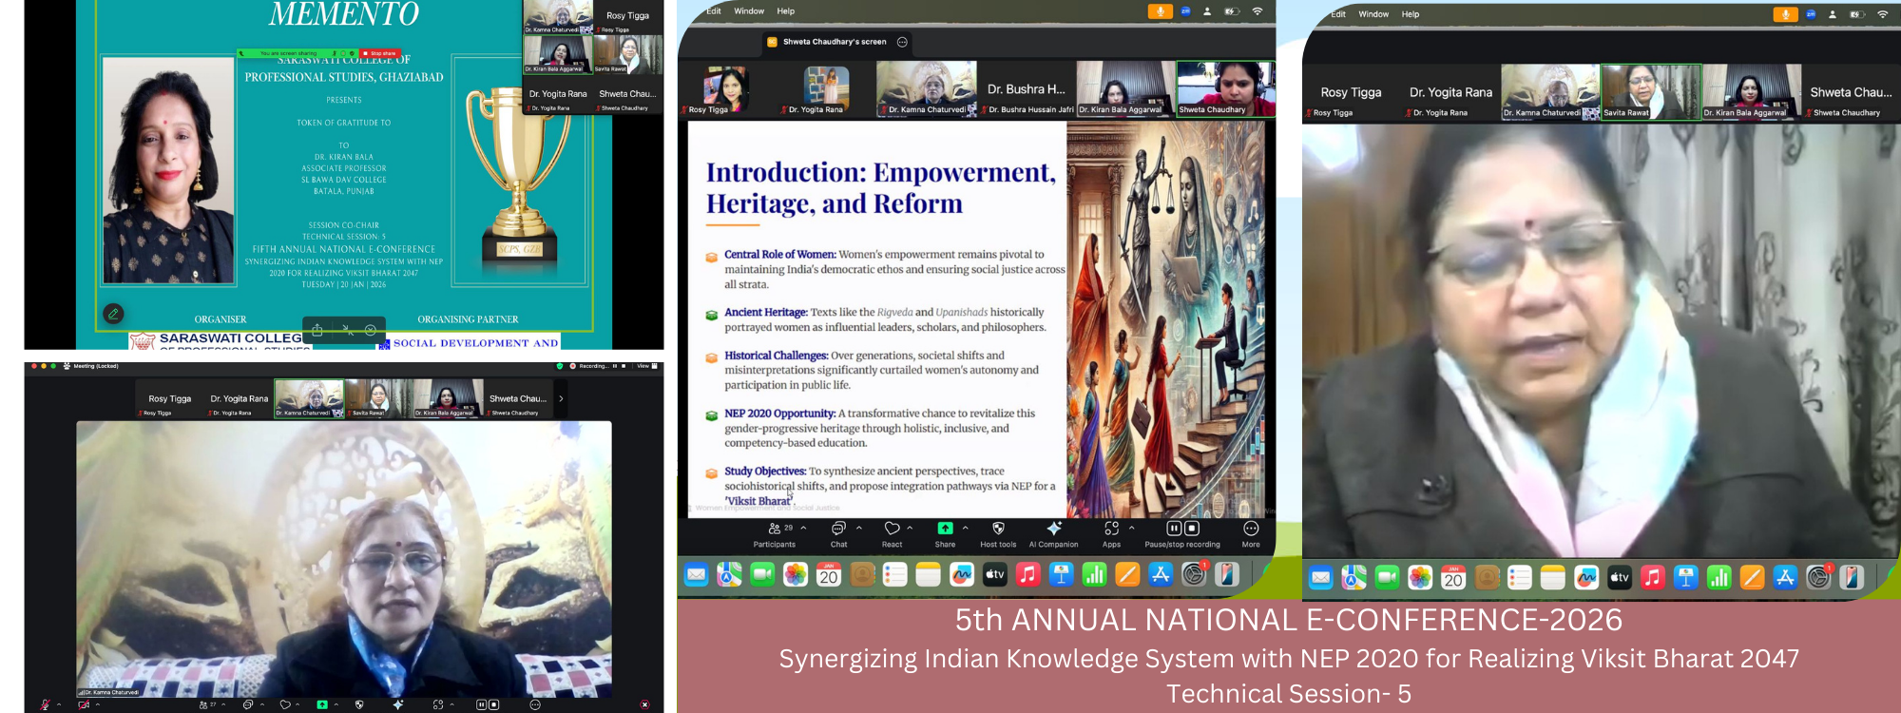
Task: Click View in the Meeting (Locked) title bar
Action: (x=643, y=366)
